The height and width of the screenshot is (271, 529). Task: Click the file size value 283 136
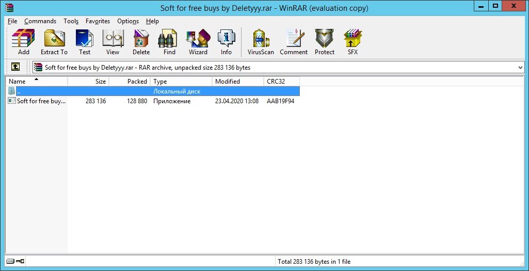(95, 101)
